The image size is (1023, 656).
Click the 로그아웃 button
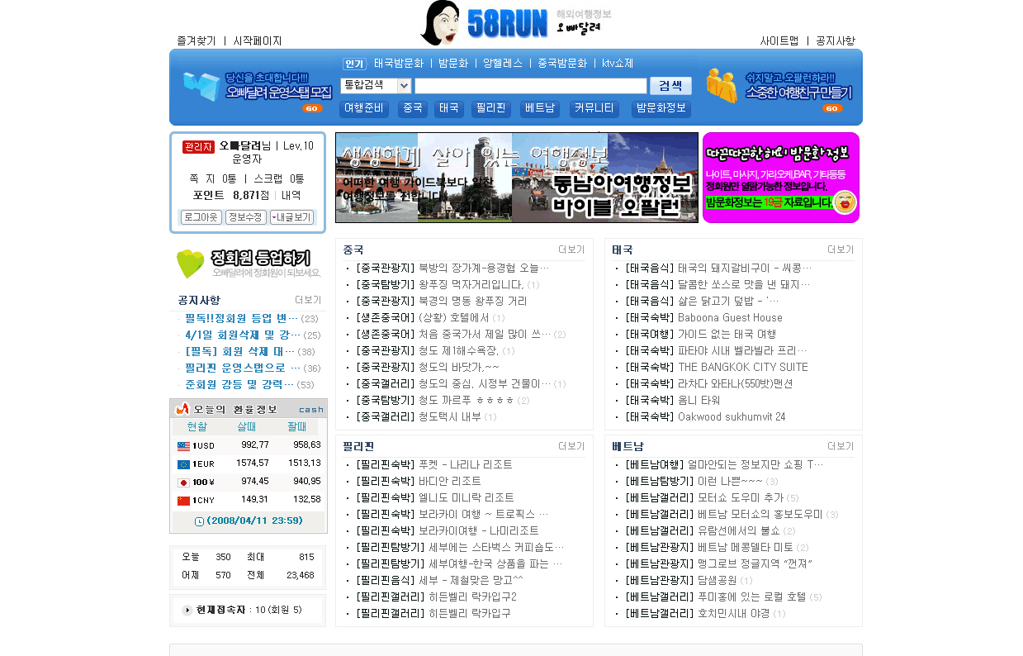coord(201,217)
